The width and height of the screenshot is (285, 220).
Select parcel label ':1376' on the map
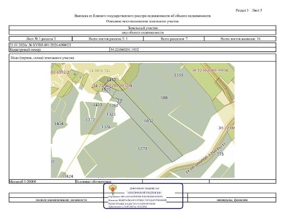(105, 127)
